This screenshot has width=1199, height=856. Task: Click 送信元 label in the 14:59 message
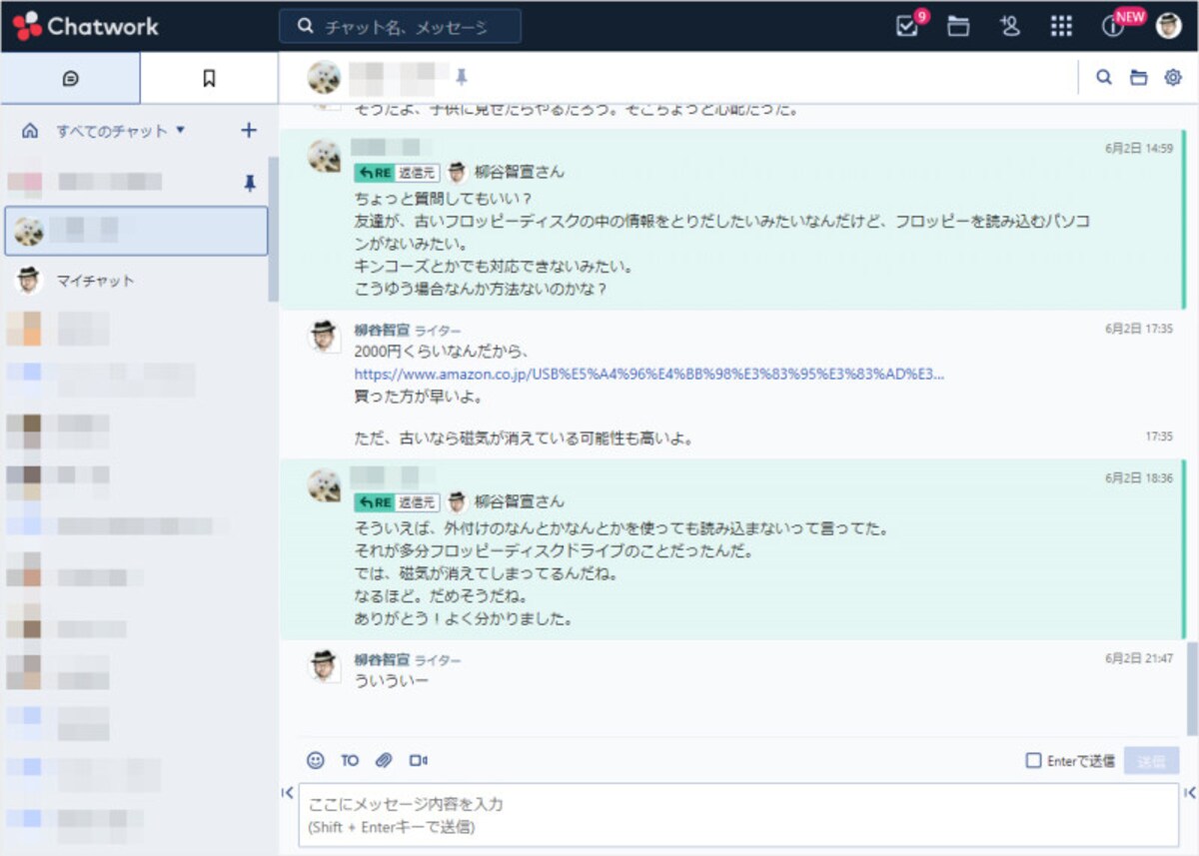pos(418,172)
